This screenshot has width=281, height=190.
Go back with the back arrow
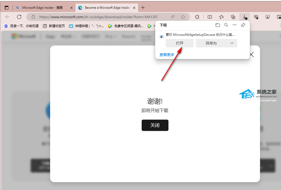[8, 17]
